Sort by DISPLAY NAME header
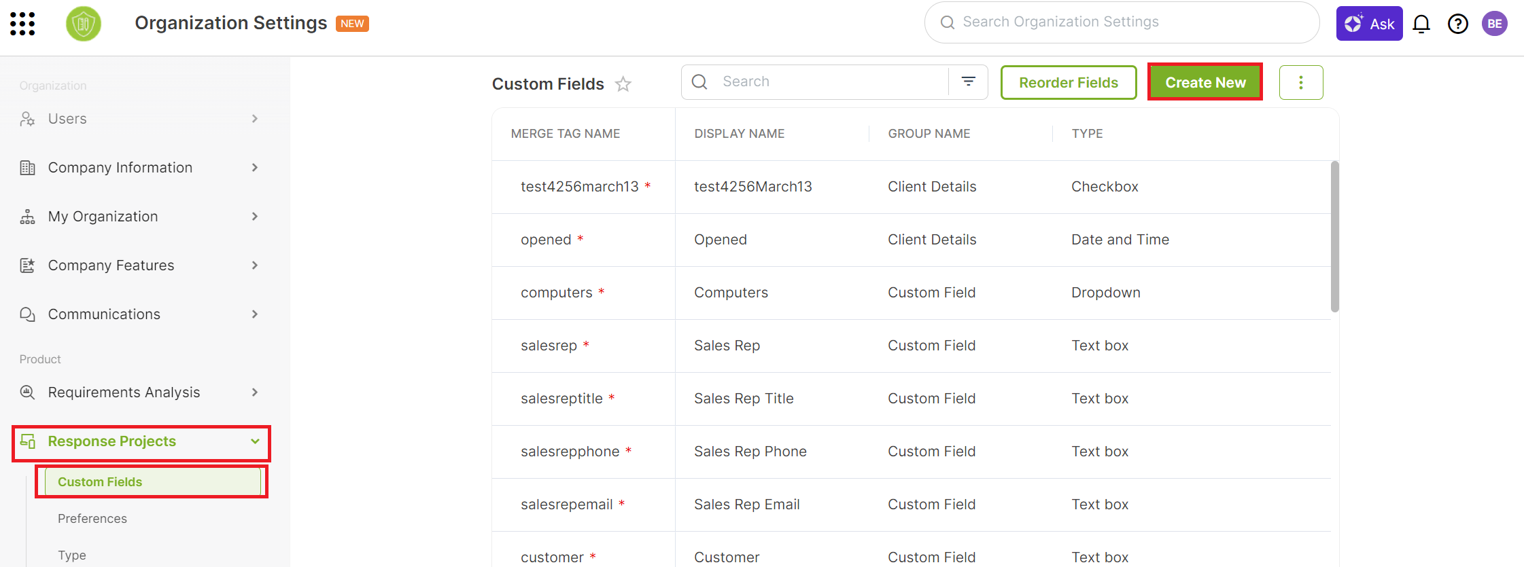Viewport: 1524px width, 567px height. tap(740, 134)
